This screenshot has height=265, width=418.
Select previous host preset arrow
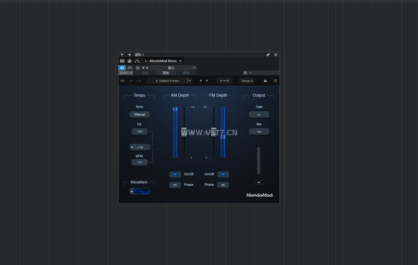click(143, 68)
